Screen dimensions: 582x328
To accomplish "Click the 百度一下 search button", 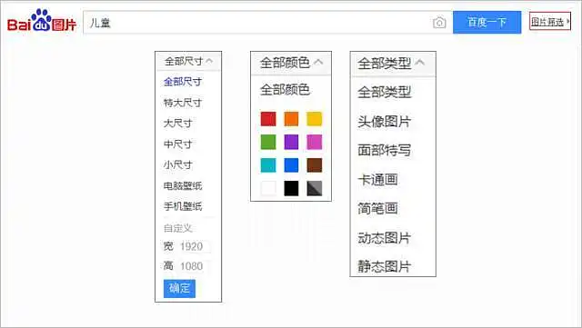I will pos(487,23).
